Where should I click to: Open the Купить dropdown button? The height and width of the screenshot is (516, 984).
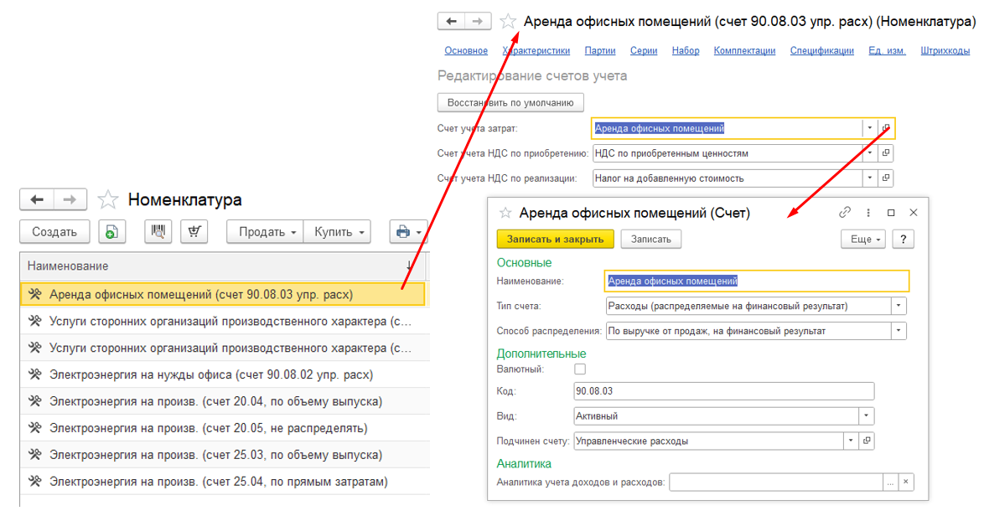pyautogui.click(x=339, y=232)
